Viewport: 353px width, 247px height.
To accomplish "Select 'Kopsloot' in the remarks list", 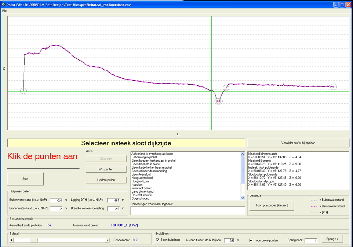I will tap(137, 185).
